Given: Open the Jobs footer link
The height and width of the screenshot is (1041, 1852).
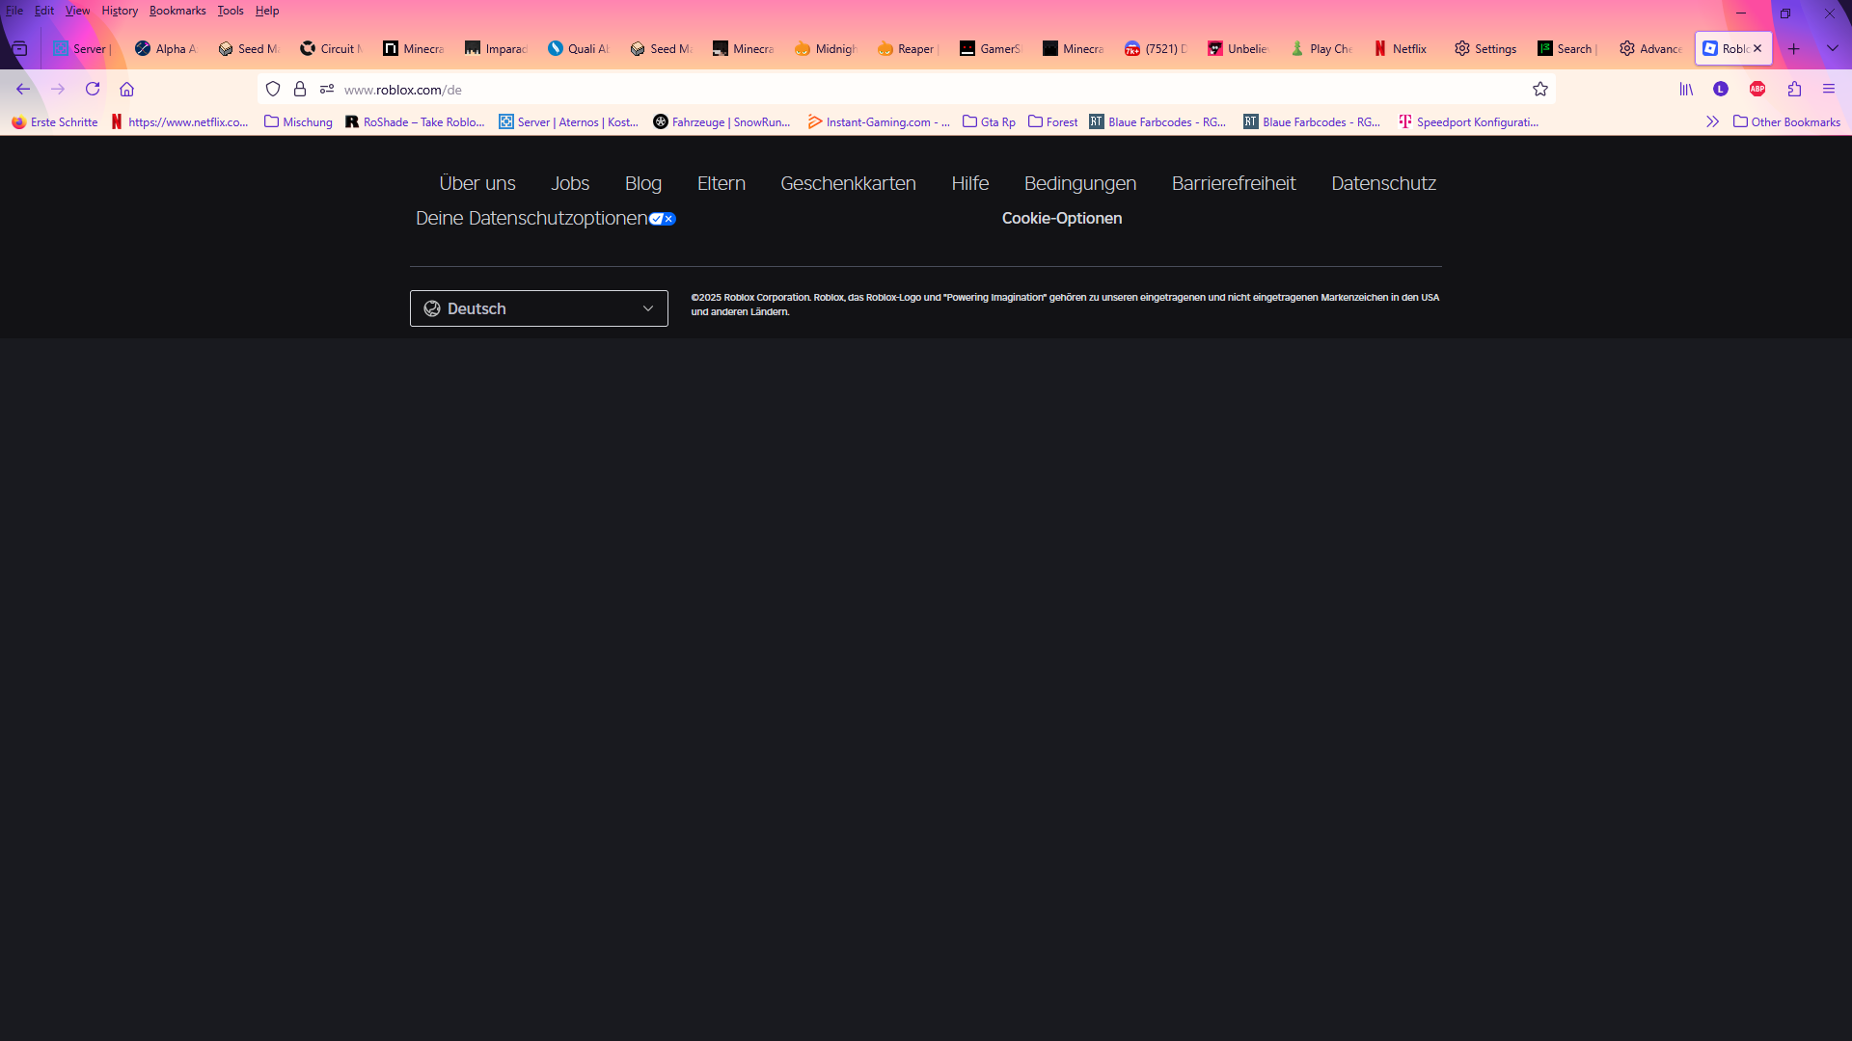Looking at the screenshot, I should [570, 183].
